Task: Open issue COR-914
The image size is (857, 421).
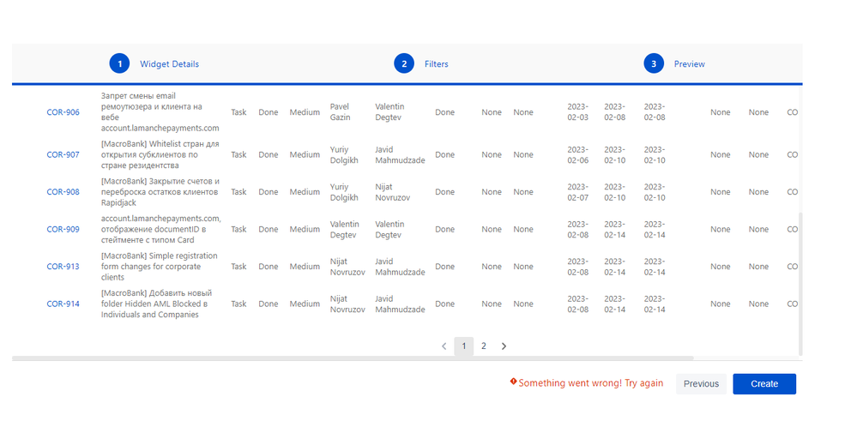Action: 63,304
